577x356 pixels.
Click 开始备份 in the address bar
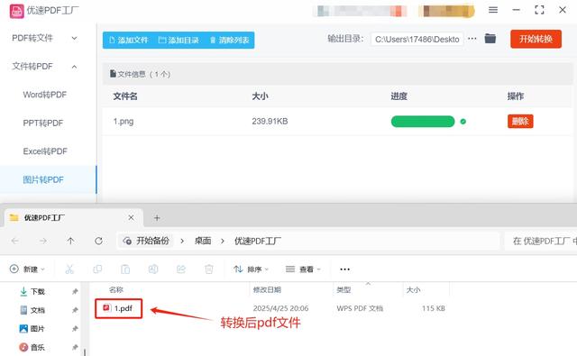(146, 241)
